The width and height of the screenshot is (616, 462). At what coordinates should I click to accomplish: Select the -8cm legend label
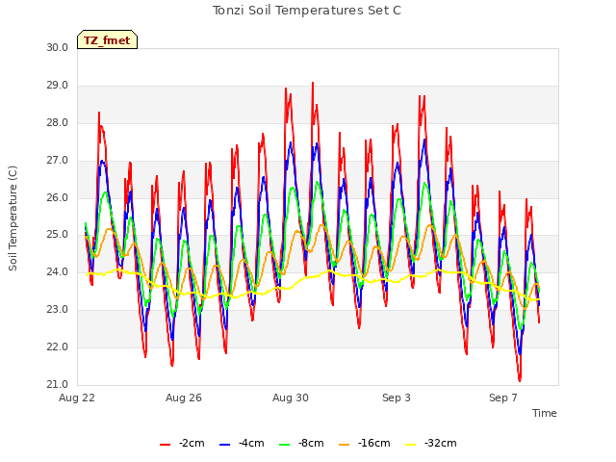[311, 443]
